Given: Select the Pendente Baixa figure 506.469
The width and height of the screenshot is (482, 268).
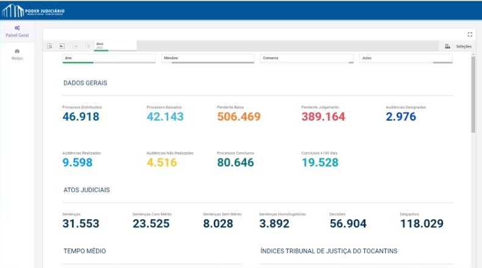Looking at the screenshot, I should [x=239, y=117].
